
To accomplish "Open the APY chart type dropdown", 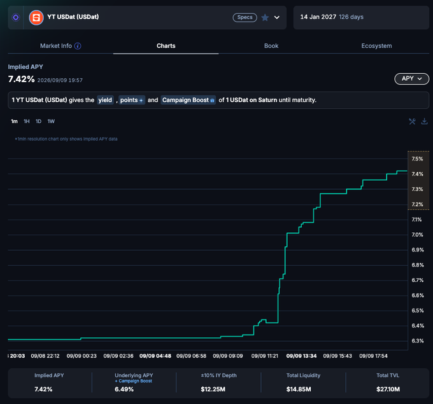I will pyautogui.click(x=411, y=79).
